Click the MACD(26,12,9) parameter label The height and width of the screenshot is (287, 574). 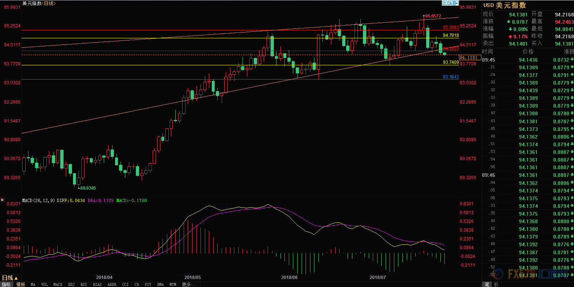click(x=38, y=201)
